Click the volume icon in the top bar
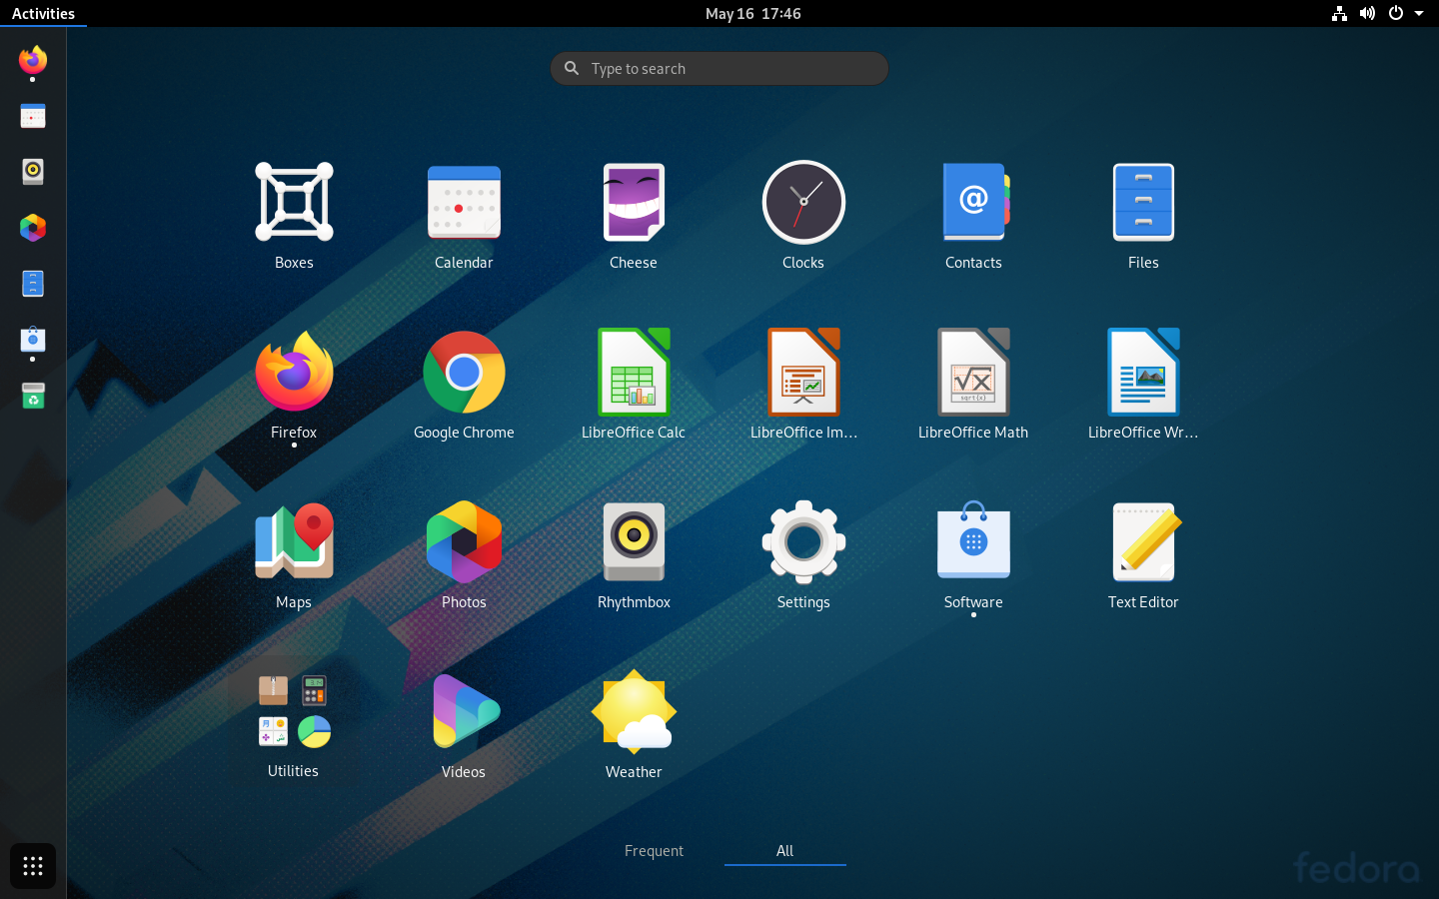1439x899 pixels. [1367, 13]
